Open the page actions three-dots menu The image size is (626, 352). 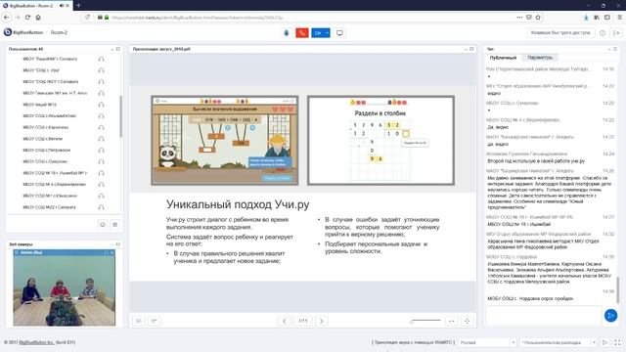(519, 18)
